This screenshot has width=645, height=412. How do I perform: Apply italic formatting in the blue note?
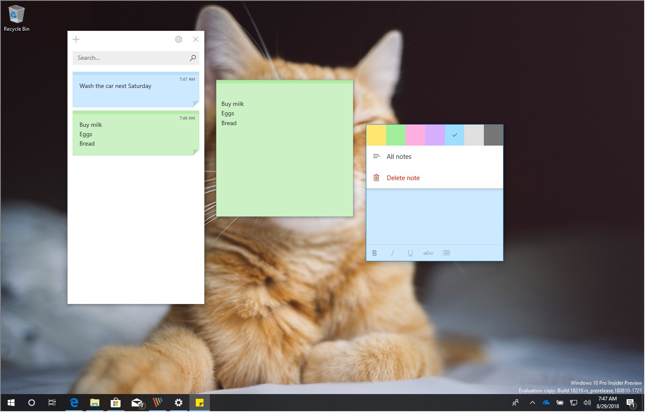point(392,253)
